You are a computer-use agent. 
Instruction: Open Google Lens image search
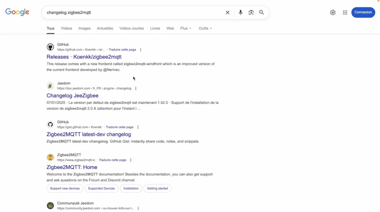pos(251,13)
